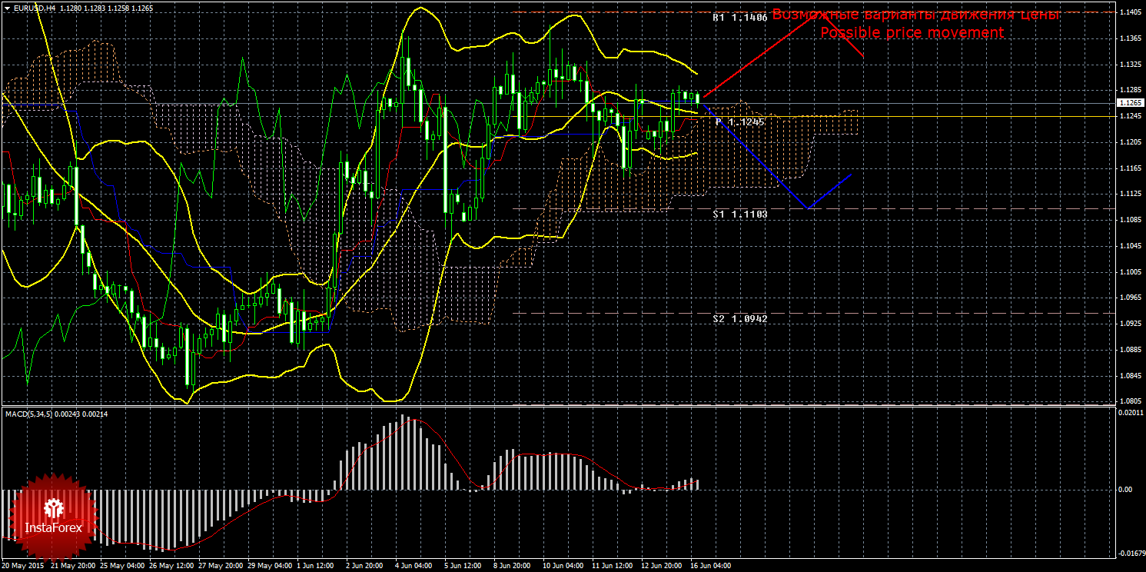This screenshot has height=572, width=1146.
Task: Click the small triangle before EURUSD,H4
Action: (x=6, y=8)
